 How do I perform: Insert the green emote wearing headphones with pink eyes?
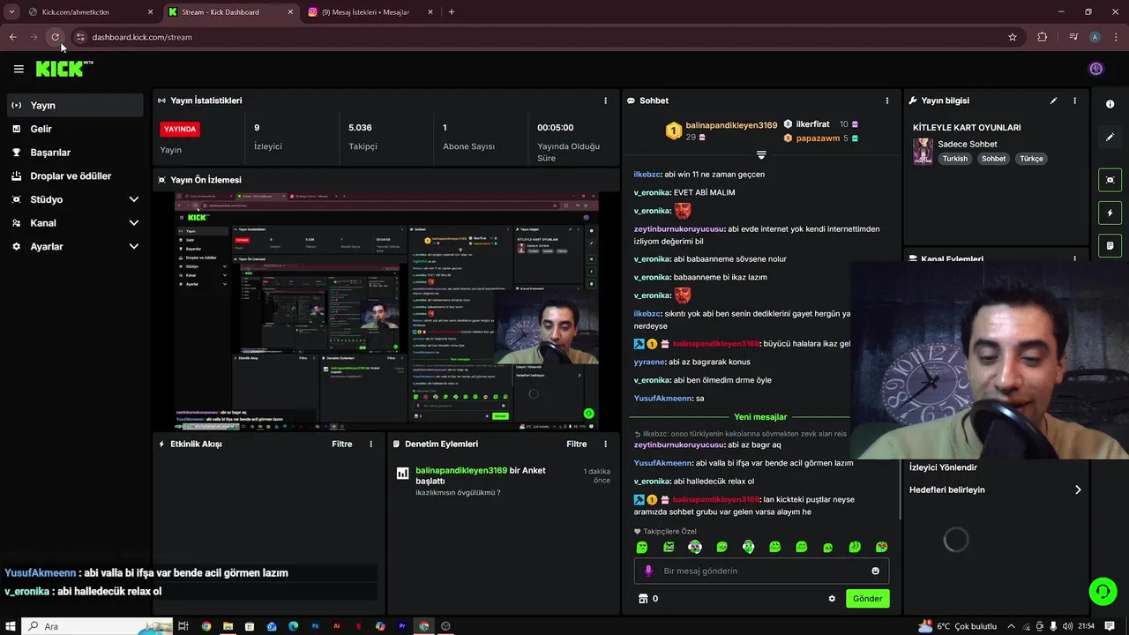695,547
